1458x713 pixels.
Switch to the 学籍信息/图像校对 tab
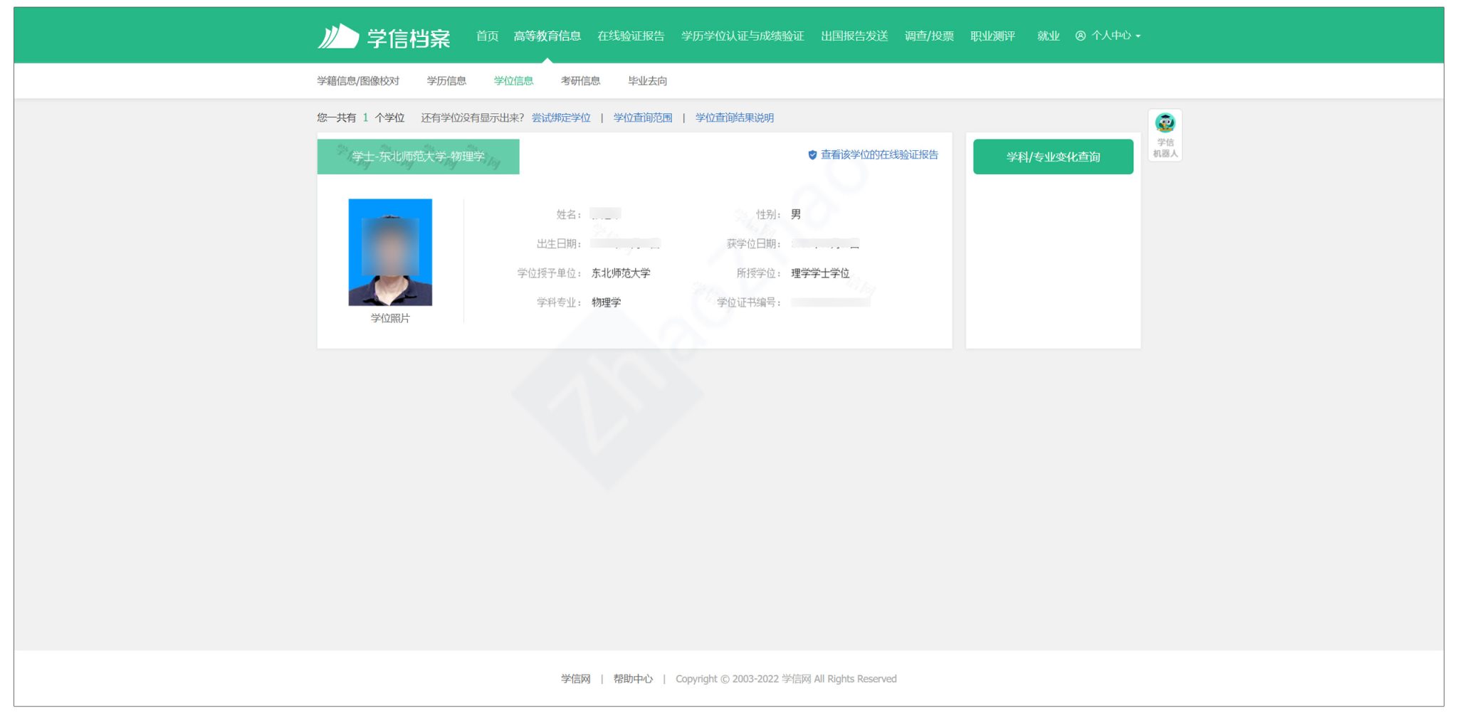pos(359,80)
